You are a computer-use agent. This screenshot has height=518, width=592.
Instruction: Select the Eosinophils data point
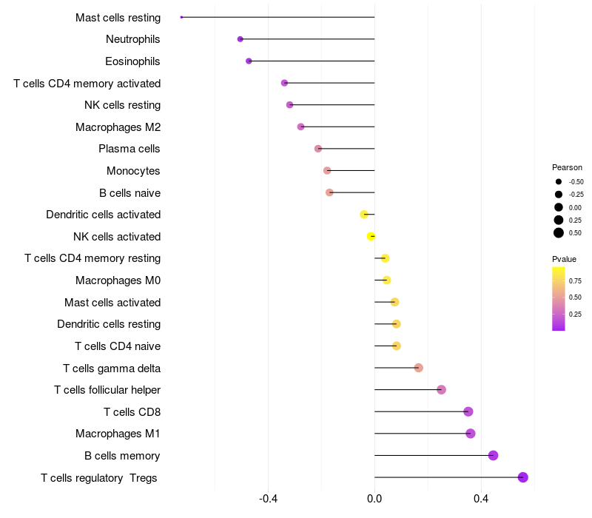[249, 61]
